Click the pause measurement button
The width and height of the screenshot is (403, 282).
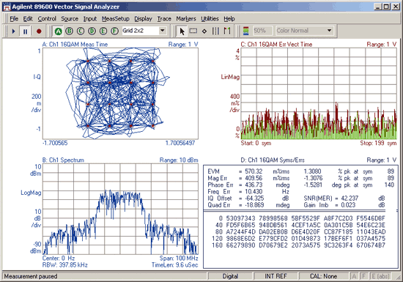point(25,31)
